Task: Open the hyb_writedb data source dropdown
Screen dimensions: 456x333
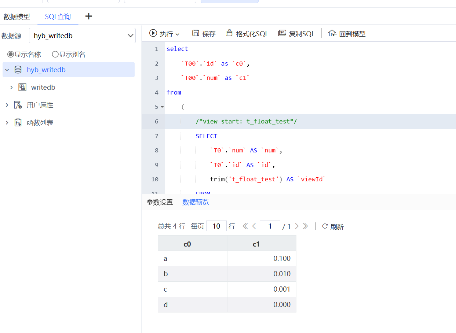Action: pyautogui.click(x=82, y=36)
